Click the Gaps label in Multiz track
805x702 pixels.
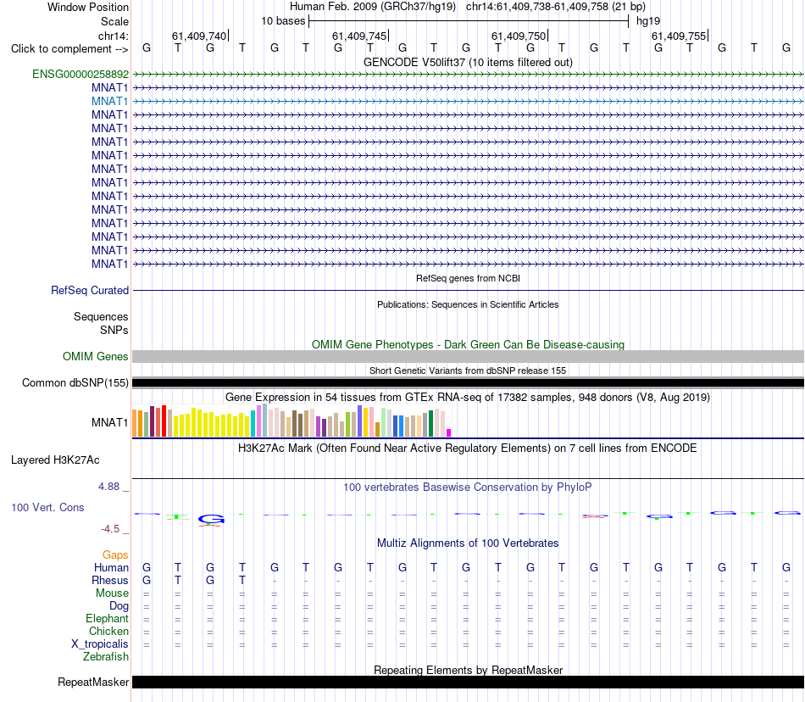click(115, 554)
